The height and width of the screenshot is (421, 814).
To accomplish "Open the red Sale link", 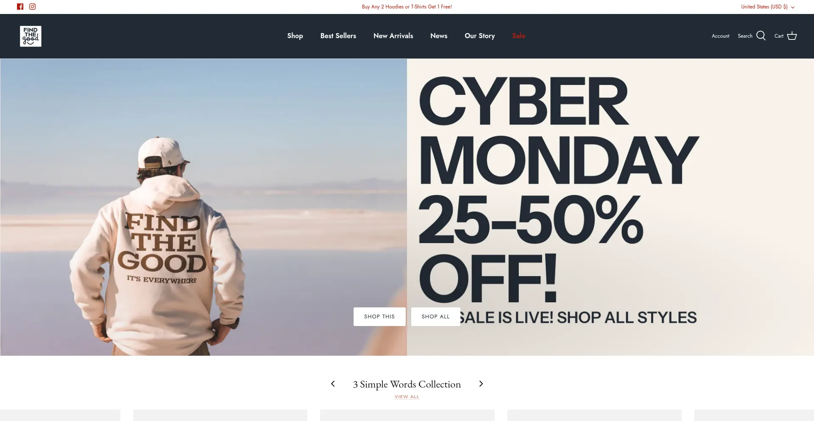I will [519, 36].
